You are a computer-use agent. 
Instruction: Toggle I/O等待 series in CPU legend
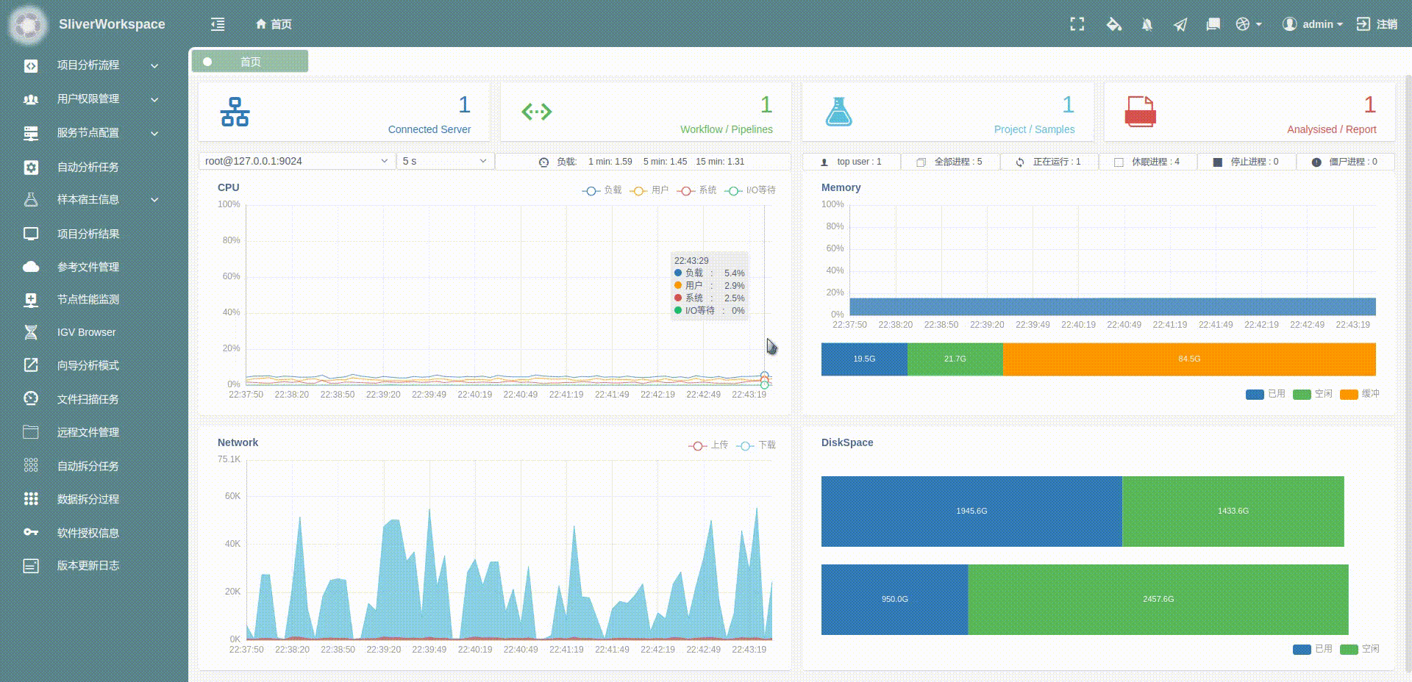[750, 190]
